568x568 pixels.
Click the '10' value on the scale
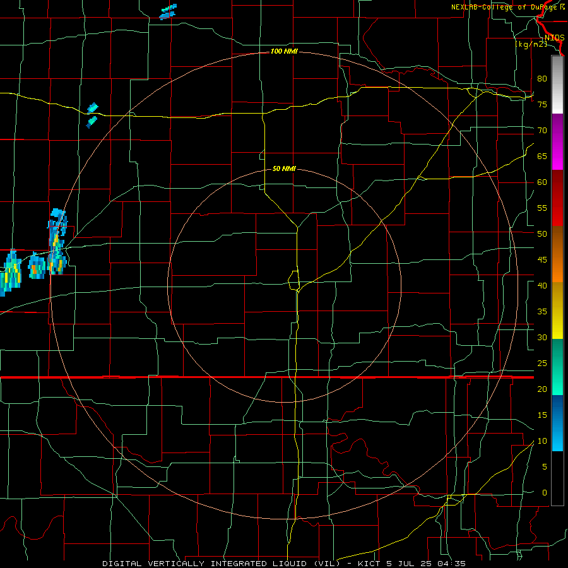click(x=542, y=441)
